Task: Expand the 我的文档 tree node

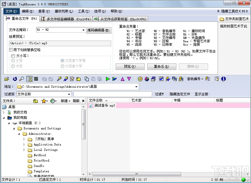Action: (4, 112)
